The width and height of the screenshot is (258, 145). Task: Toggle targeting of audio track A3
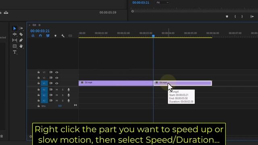[44, 100]
